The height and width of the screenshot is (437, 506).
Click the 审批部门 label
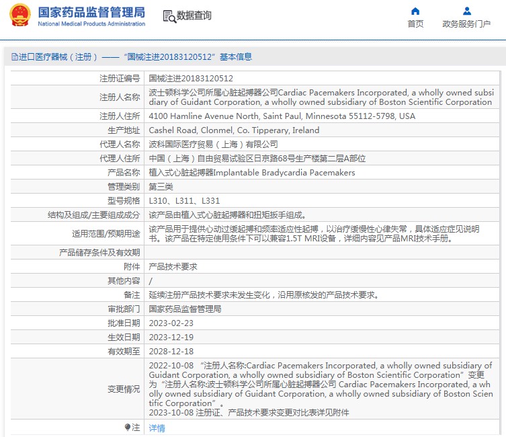coord(124,309)
